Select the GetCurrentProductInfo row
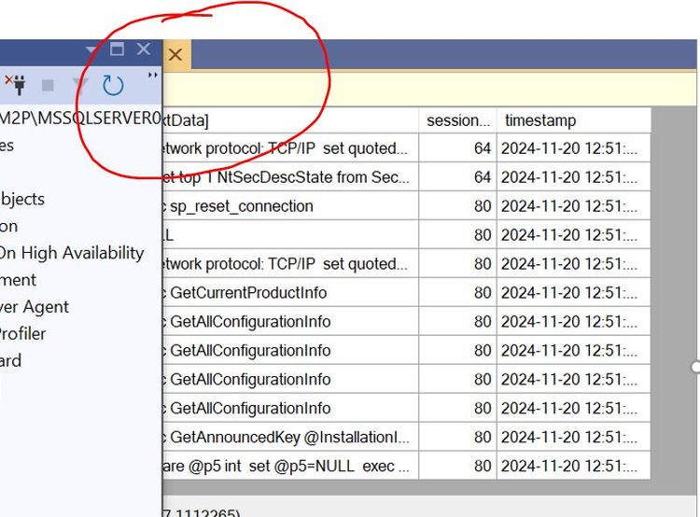This screenshot has width=700, height=517. click(406, 293)
